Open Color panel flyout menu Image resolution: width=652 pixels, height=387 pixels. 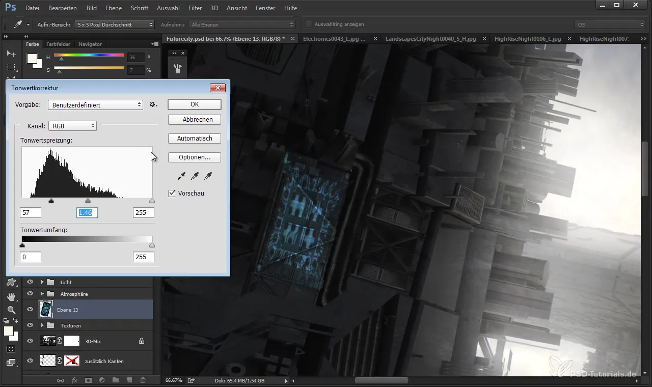click(x=155, y=44)
